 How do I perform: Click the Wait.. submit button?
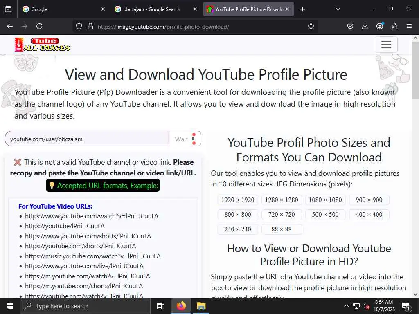coord(185,139)
